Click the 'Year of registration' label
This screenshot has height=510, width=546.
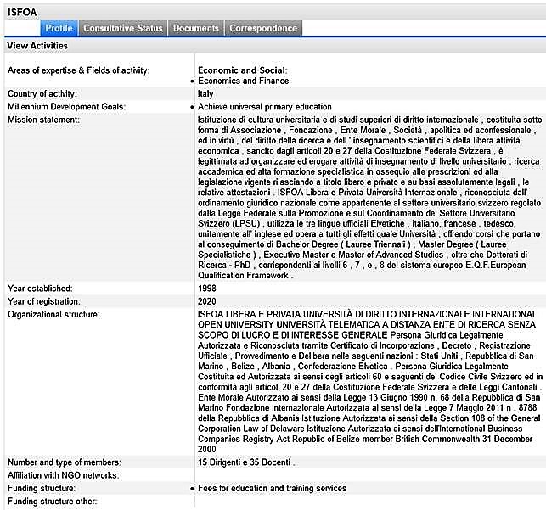[x=44, y=301]
